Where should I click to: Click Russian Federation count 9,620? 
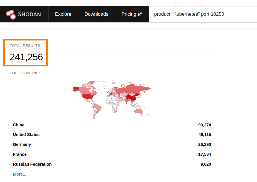pos(206,164)
